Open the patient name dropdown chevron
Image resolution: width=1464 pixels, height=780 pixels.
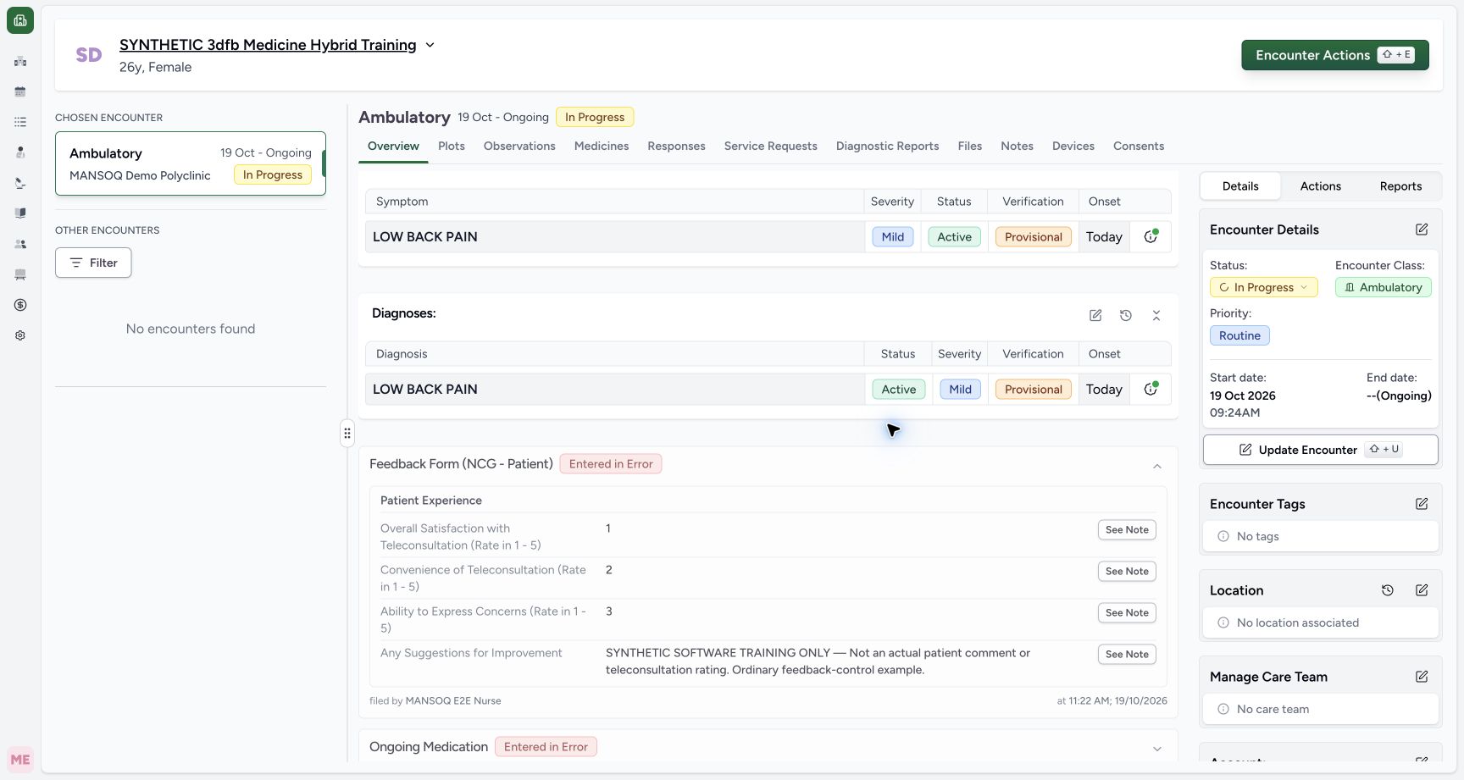pyautogui.click(x=430, y=45)
